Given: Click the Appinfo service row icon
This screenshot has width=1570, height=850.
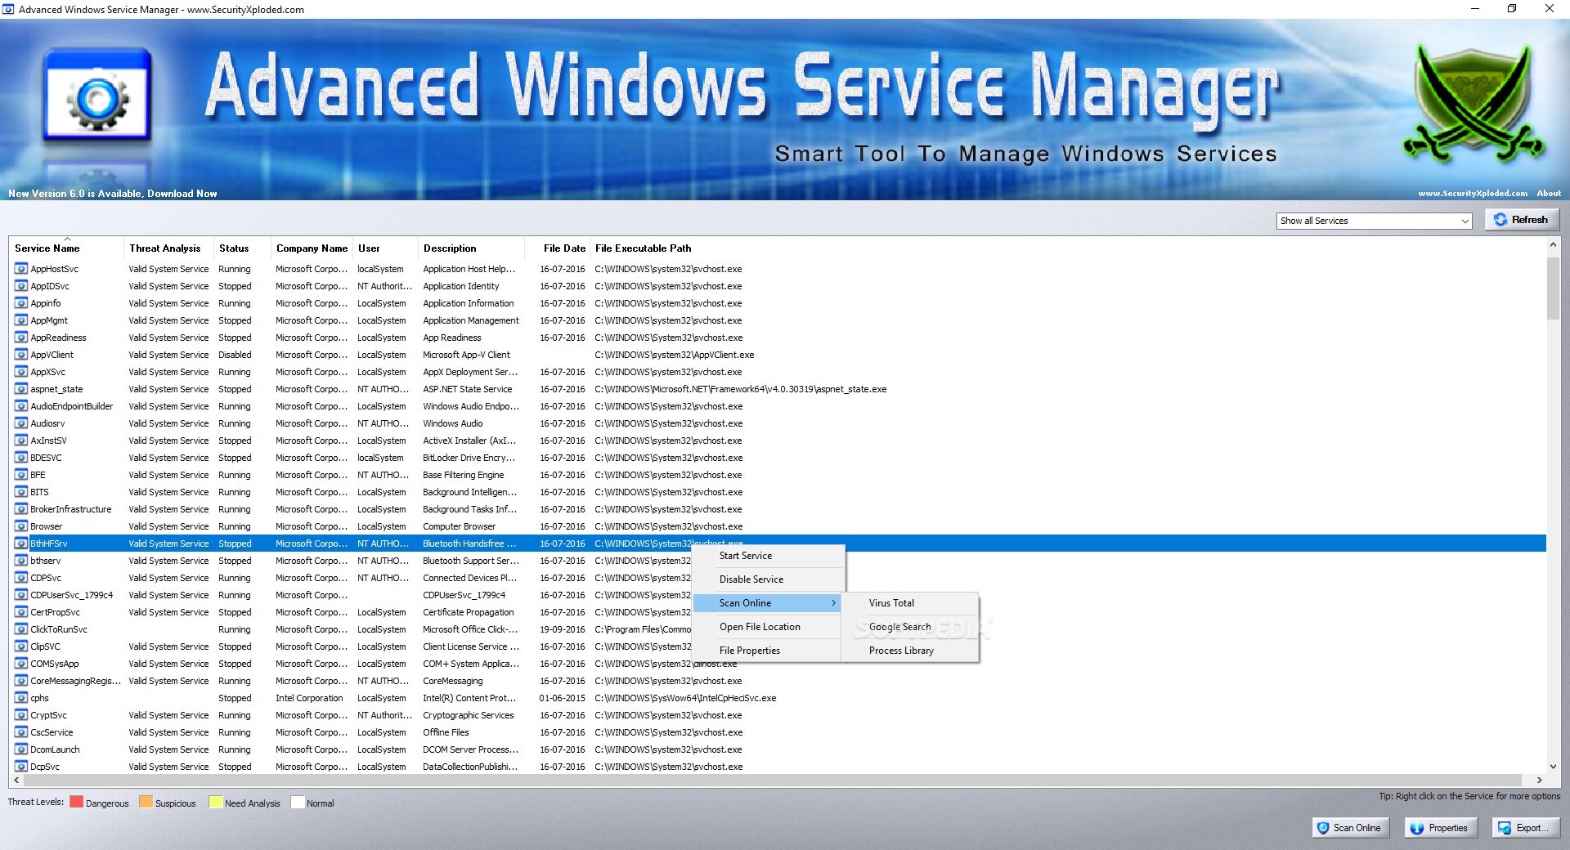Looking at the screenshot, I should coord(21,303).
